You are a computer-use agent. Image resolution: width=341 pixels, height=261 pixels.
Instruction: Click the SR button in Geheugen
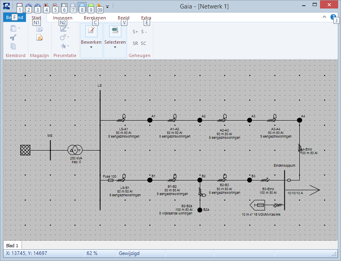tap(136, 43)
